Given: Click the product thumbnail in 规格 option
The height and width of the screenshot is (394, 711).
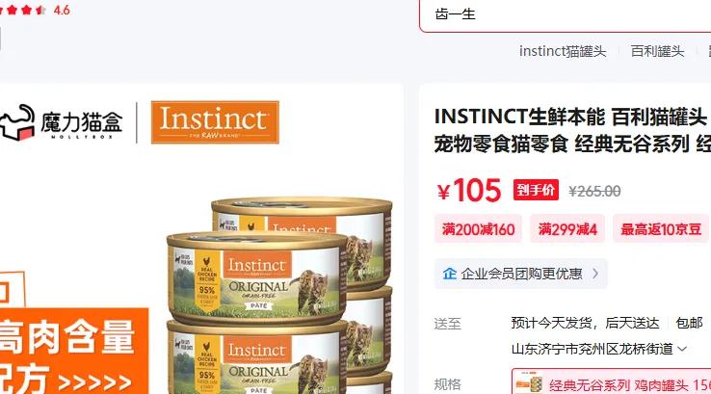Looking at the screenshot, I should [529, 384].
